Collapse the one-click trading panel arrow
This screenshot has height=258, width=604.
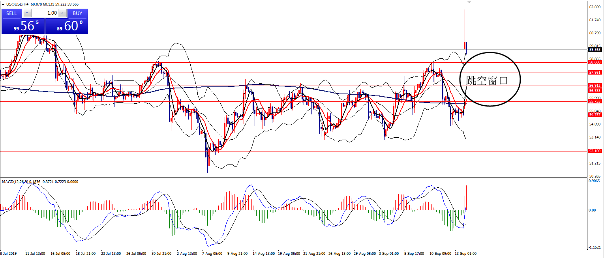tap(3, 4)
